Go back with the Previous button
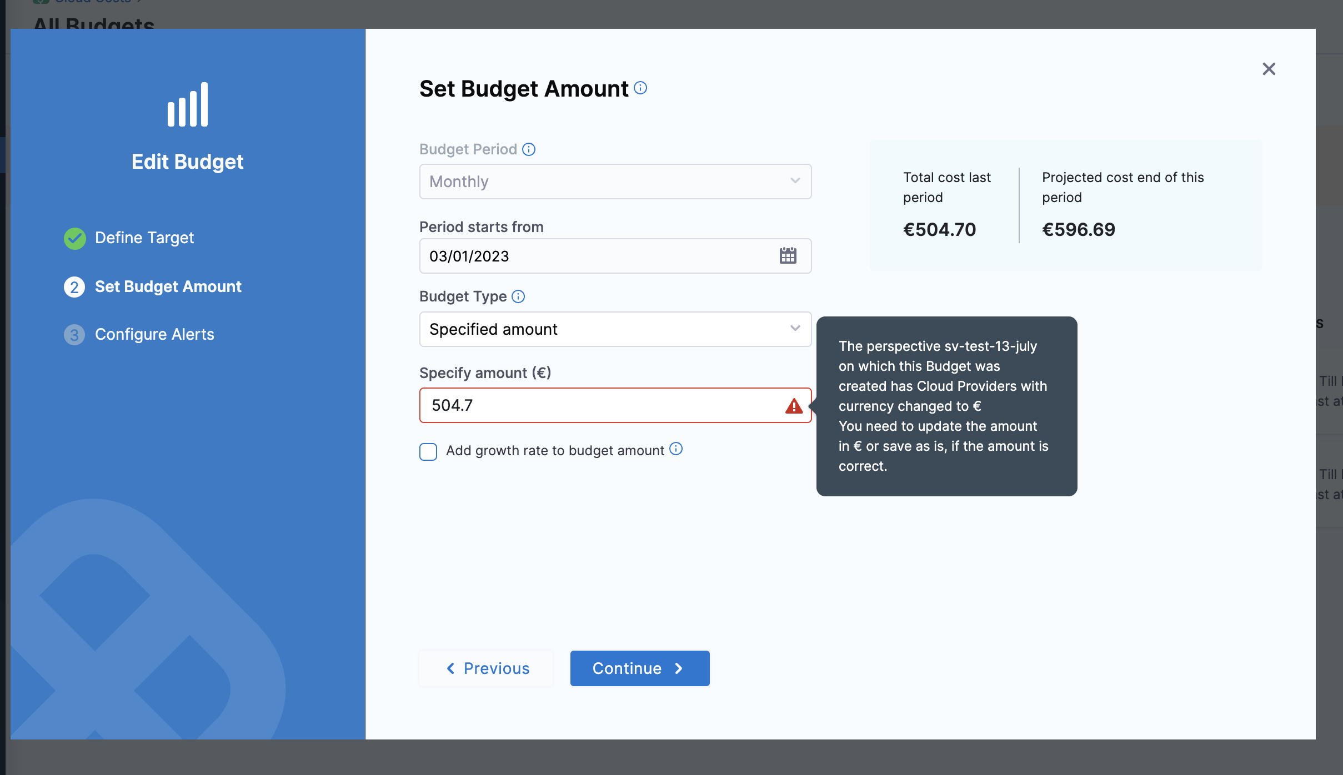This screenshot has width=1343, height=775. 487,668
